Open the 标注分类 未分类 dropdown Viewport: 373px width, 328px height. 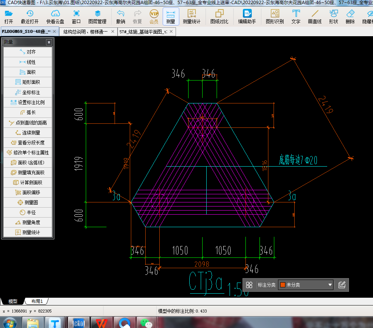[x=306, y=285]
